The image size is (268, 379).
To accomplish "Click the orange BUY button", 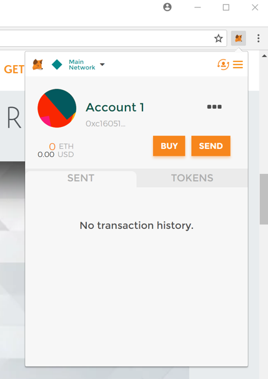I will click(169, 146).
